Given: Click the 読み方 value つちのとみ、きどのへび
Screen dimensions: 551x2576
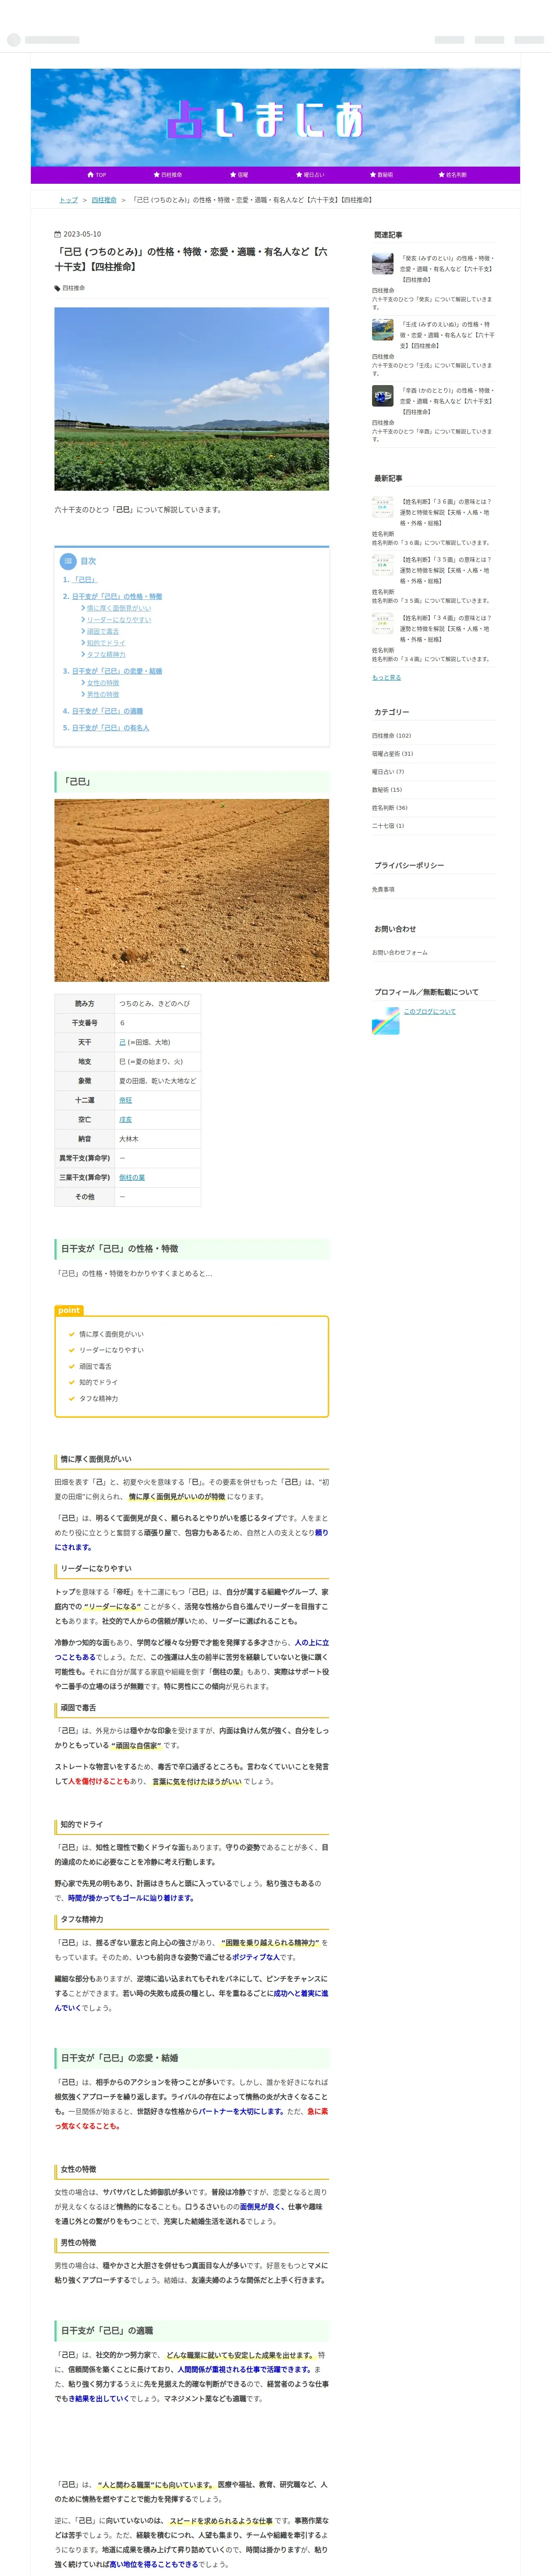Looking at the screenshot, I should pos(154,1004).
